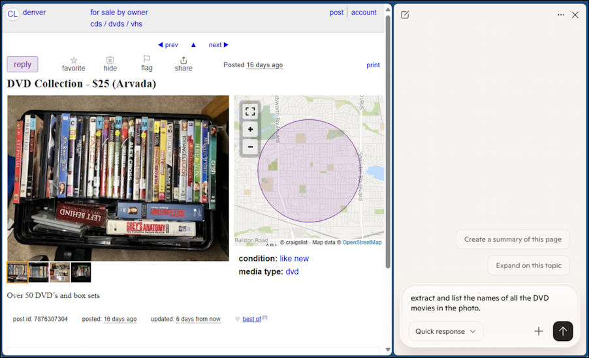Open the denver site link
The width and height of the screenshot is (589, 358).
click(x=34, y=12)
